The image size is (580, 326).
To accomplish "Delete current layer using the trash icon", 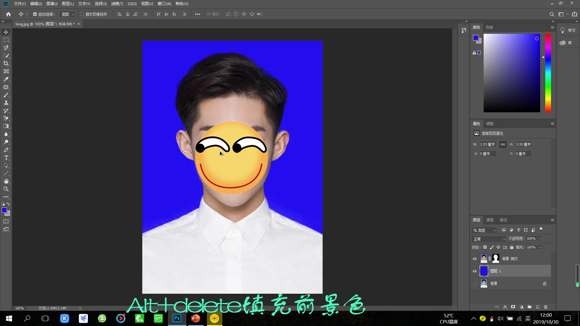I will 546,307.
